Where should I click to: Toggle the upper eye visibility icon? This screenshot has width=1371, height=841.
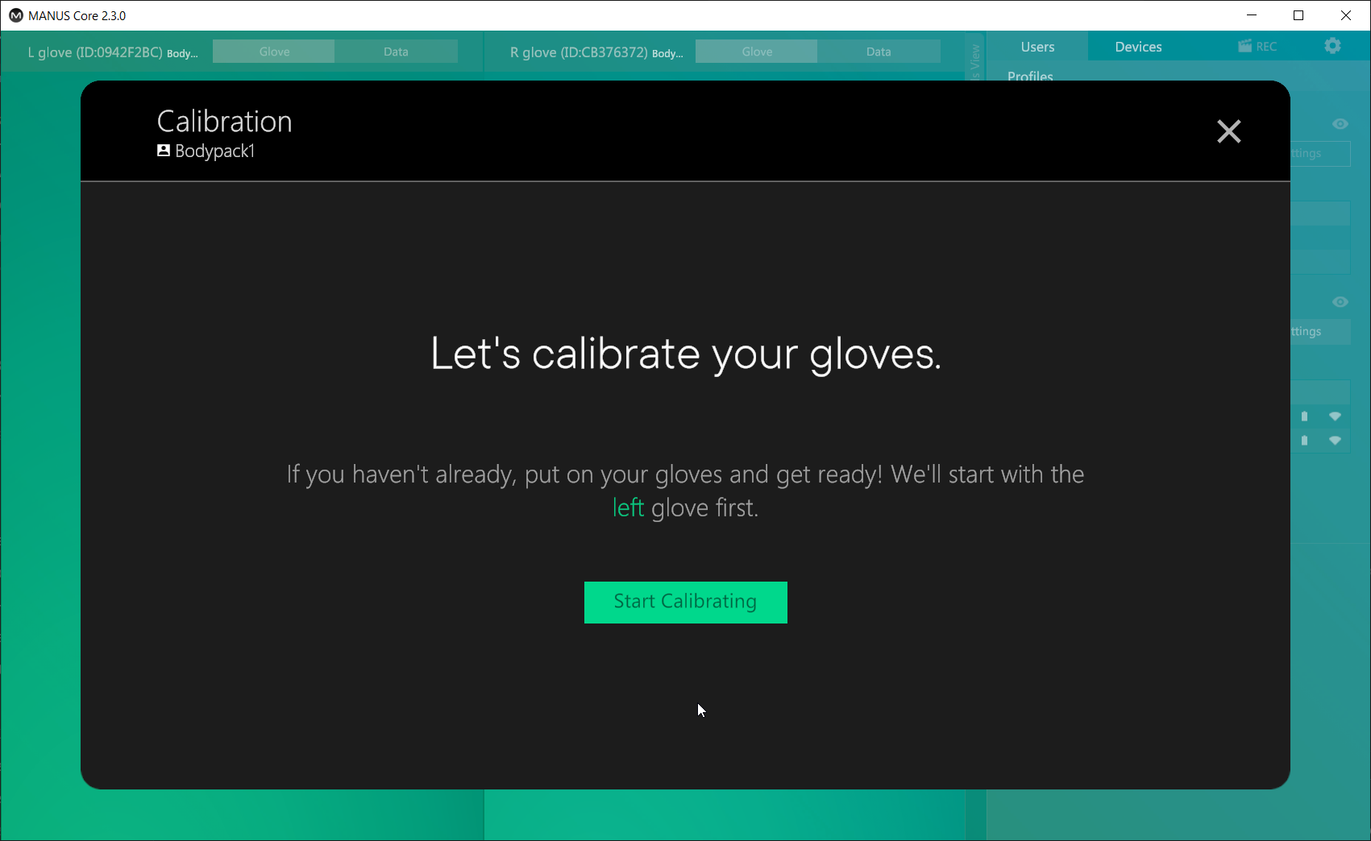1340,124
